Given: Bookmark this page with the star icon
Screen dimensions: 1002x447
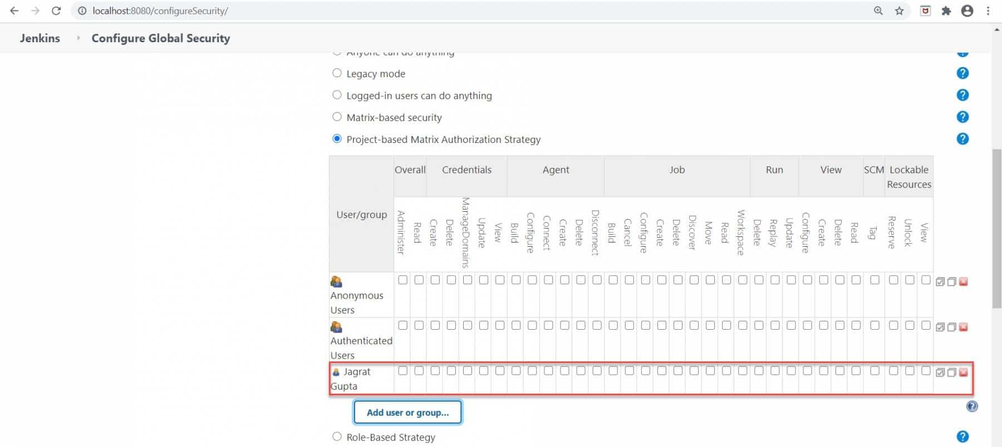Looking at the screenshot, I should [x=899, y=11].
